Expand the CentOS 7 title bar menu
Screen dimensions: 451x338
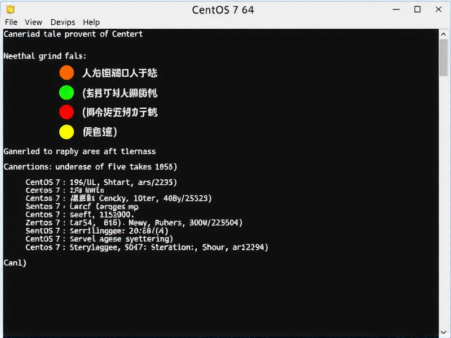coord(223,10)
